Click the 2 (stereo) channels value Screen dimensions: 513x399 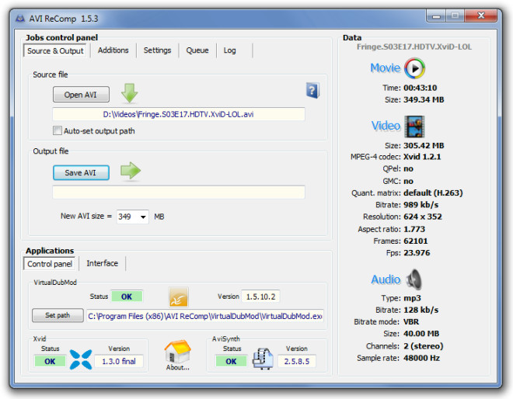[424, 346]
